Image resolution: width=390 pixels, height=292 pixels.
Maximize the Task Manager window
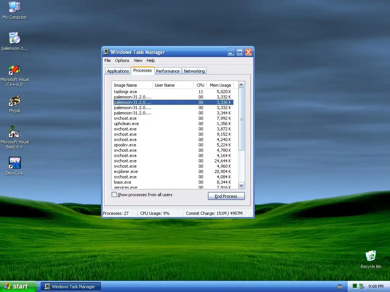pos(240,52)
